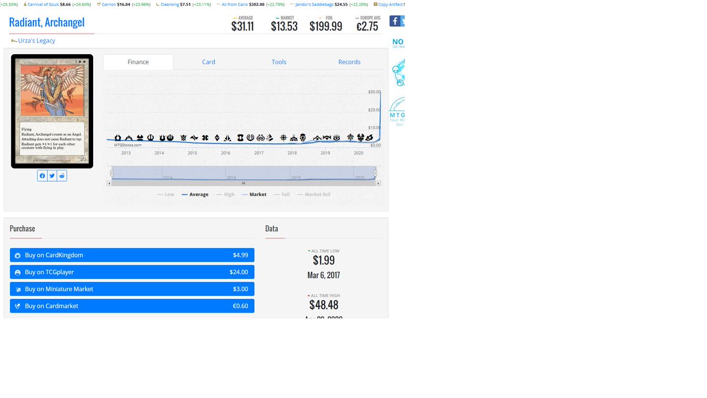
Task: Open the Records tab
Action: click(x=349, y=61)
